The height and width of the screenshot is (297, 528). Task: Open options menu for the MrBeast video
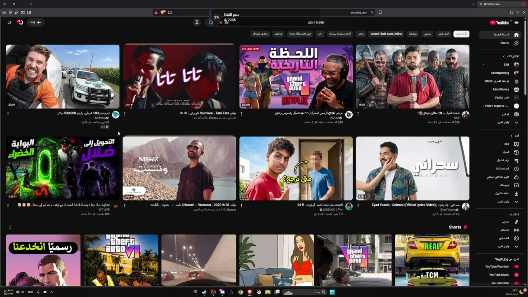click(8, 114)
